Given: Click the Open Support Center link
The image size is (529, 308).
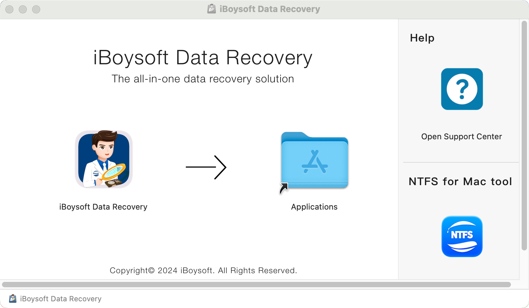Looking at the screenshot, I should click(461, 137).
